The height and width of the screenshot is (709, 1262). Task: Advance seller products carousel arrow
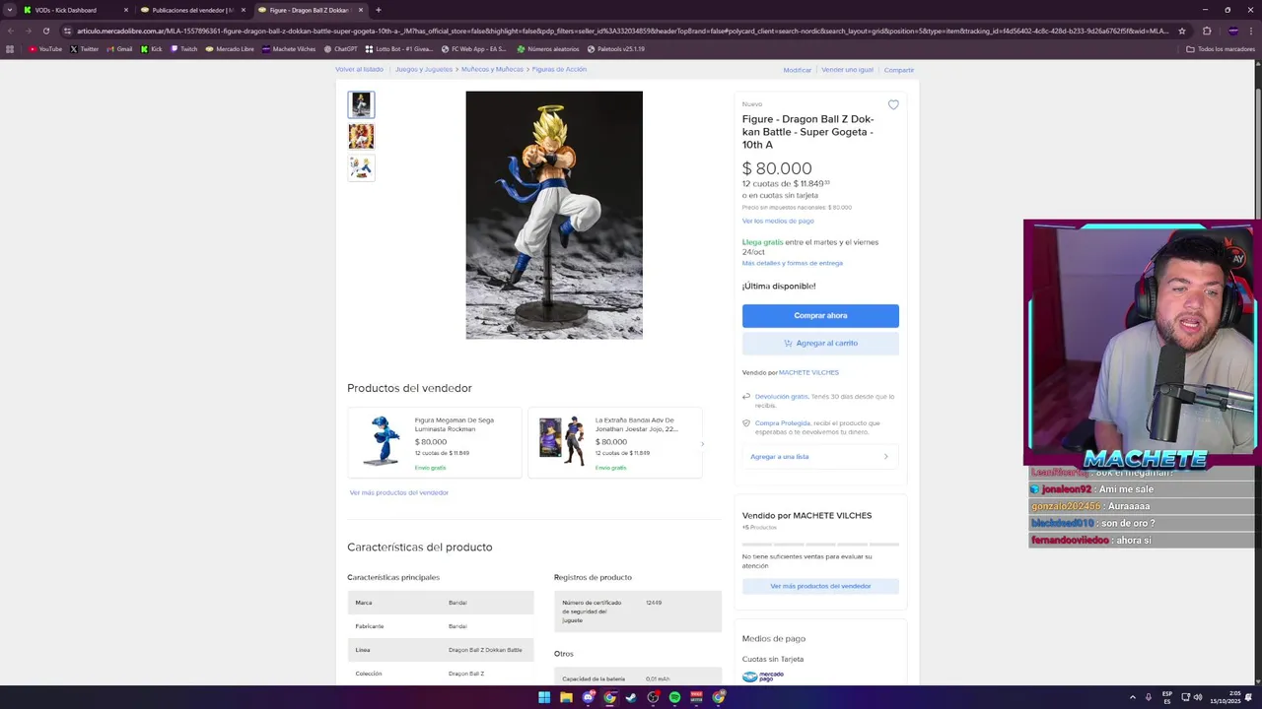point(702,444)
